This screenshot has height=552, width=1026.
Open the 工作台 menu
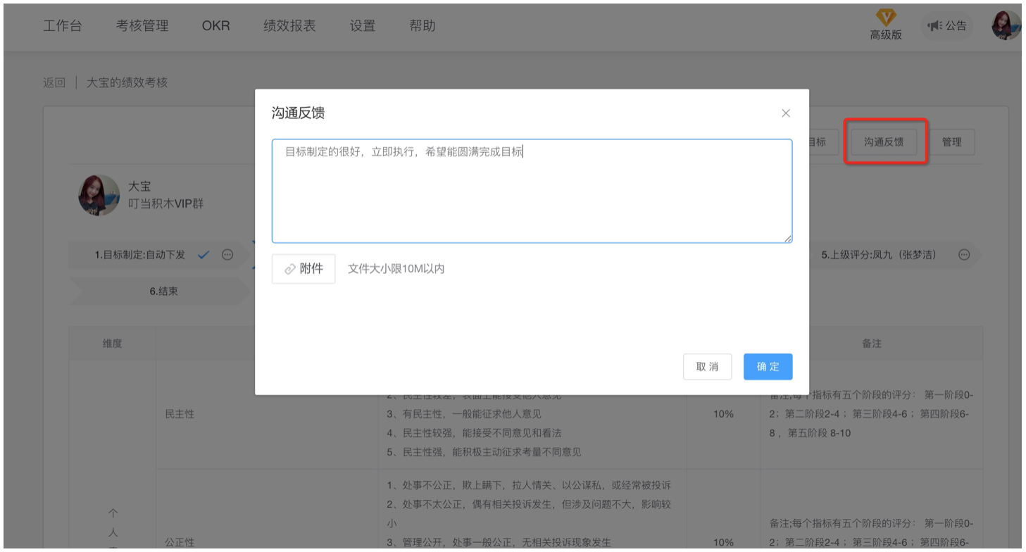pos(63,26)
